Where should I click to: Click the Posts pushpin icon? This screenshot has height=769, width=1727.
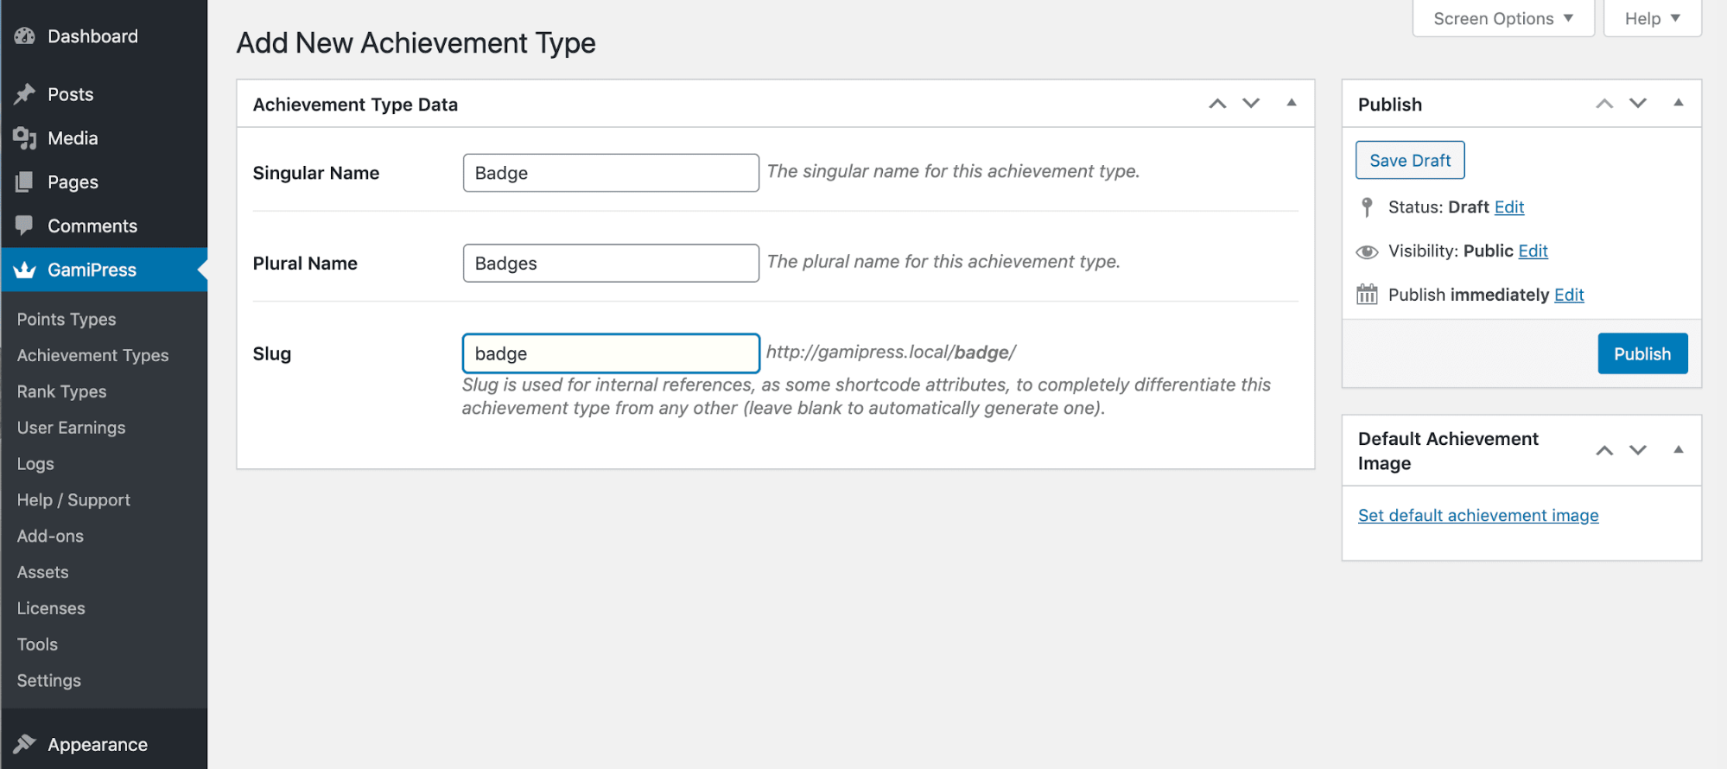tap(24, 94)
